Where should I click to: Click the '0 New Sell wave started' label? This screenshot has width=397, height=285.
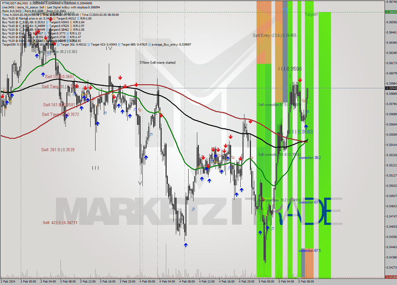(x=157, y=63)
